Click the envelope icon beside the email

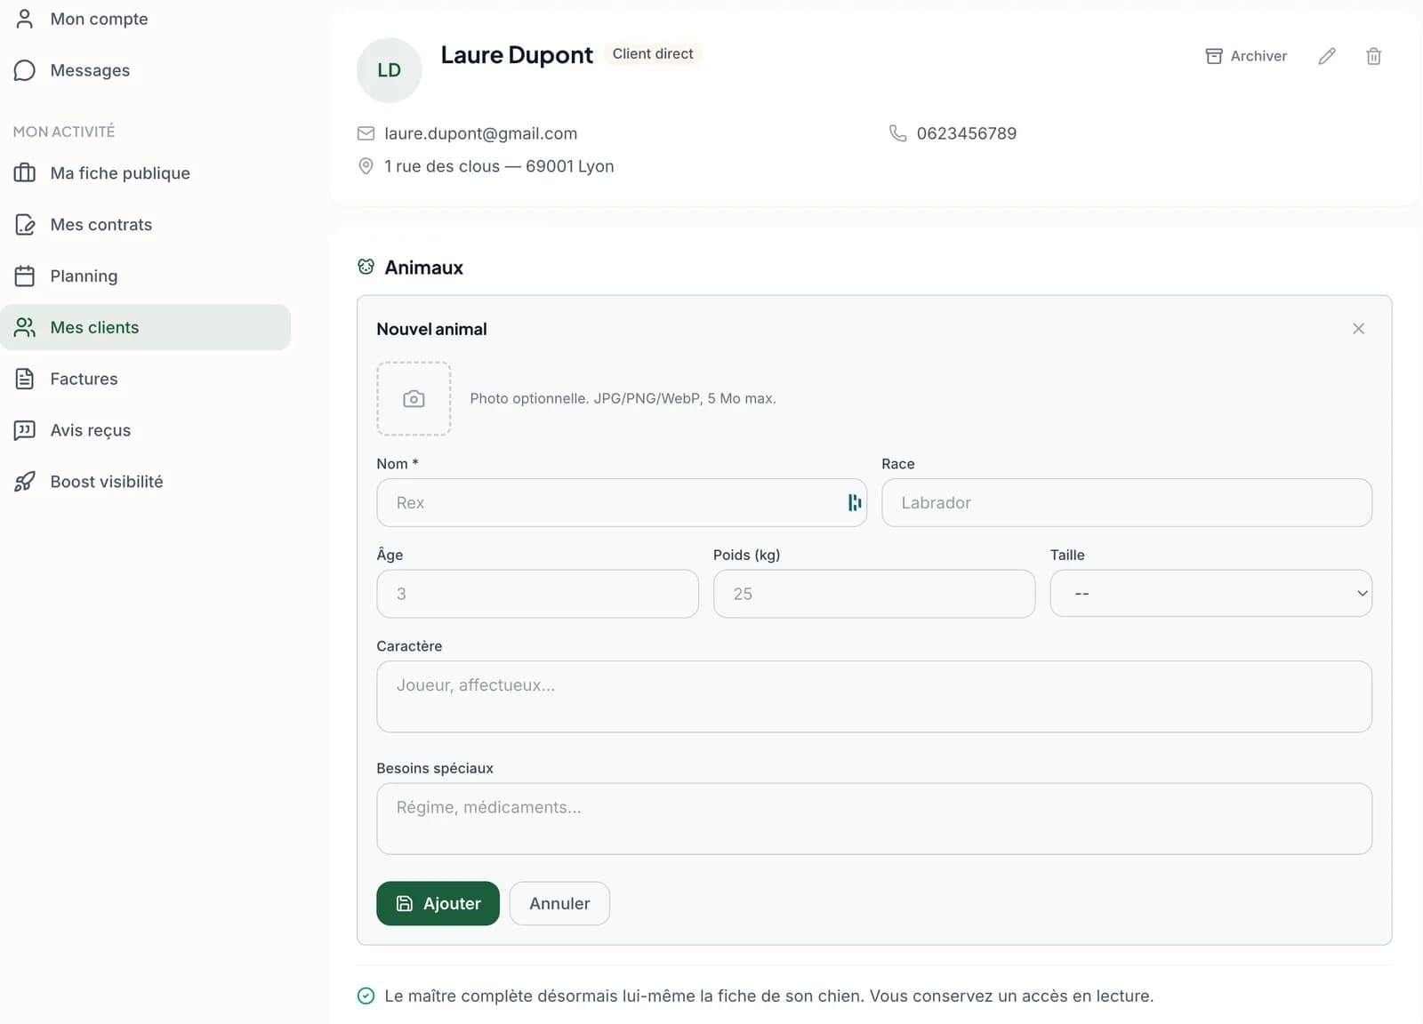pos(366,133)
